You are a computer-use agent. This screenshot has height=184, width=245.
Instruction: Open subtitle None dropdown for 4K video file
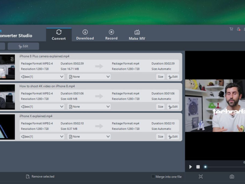pos(89,106)
